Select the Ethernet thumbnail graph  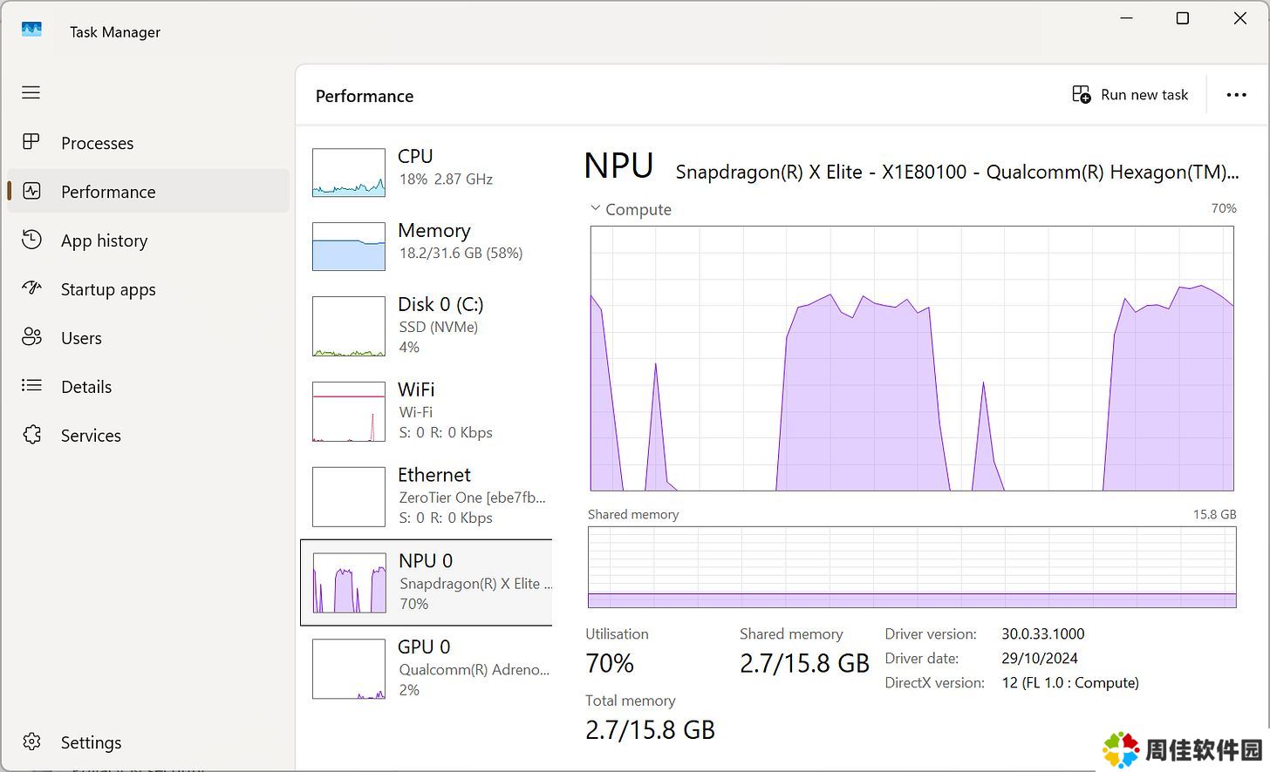[349, 497]
